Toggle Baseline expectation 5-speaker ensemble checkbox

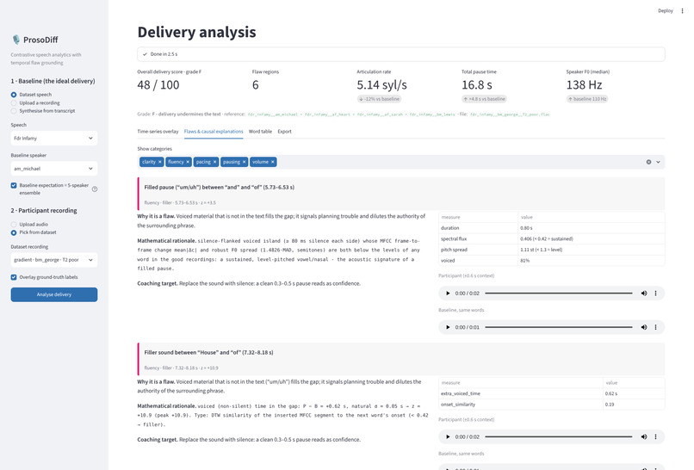pos(14,185)
